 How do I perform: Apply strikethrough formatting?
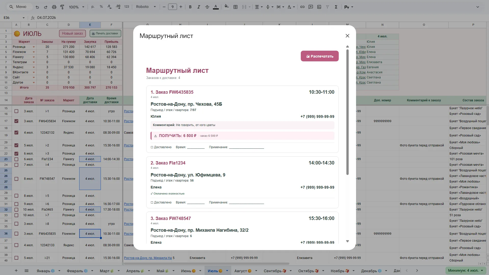(207, 7)
